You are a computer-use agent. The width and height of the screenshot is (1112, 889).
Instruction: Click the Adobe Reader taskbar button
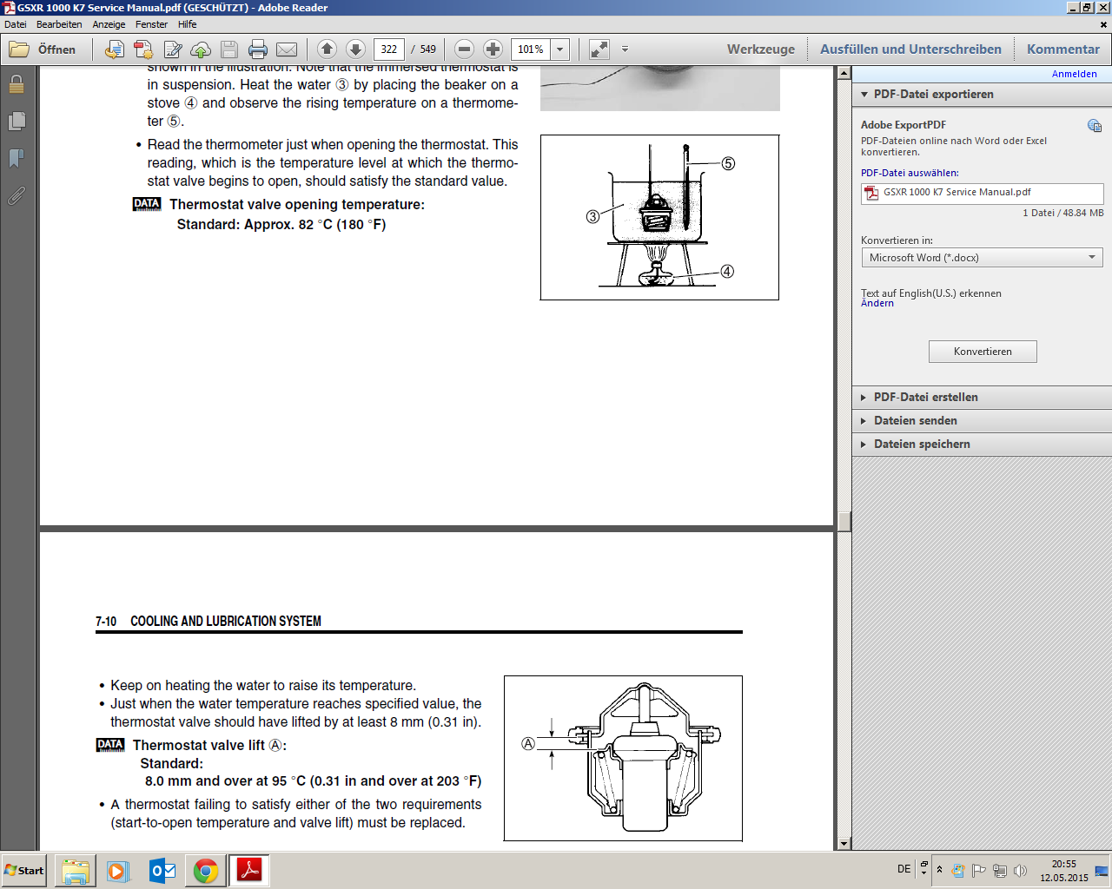click(x=249, y=871)
